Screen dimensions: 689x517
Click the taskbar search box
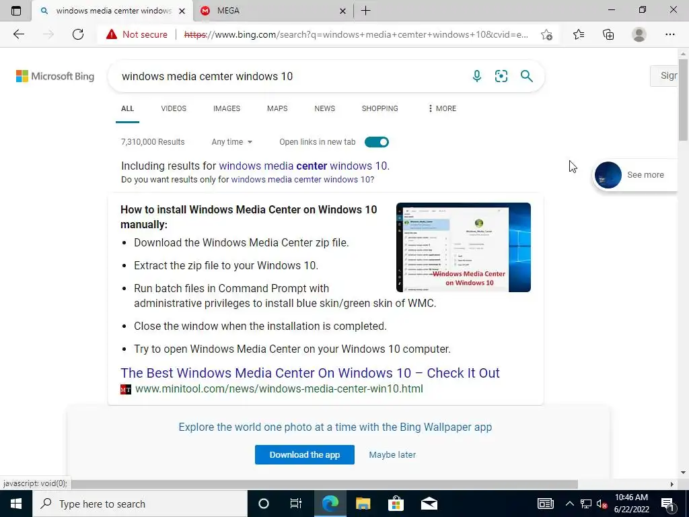140,504
